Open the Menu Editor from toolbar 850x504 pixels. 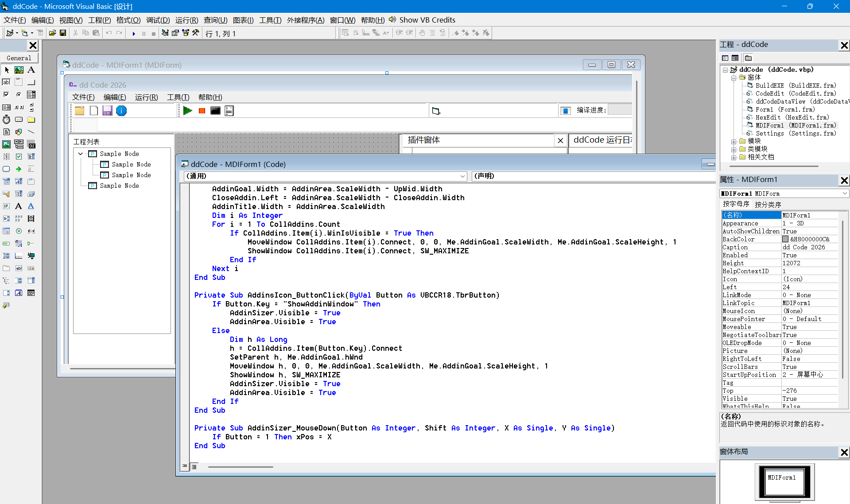click(x=40, y=33)
